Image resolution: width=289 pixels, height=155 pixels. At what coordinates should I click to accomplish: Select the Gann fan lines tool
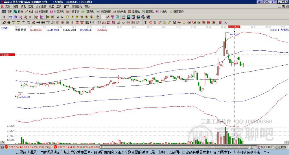[104, 23]
